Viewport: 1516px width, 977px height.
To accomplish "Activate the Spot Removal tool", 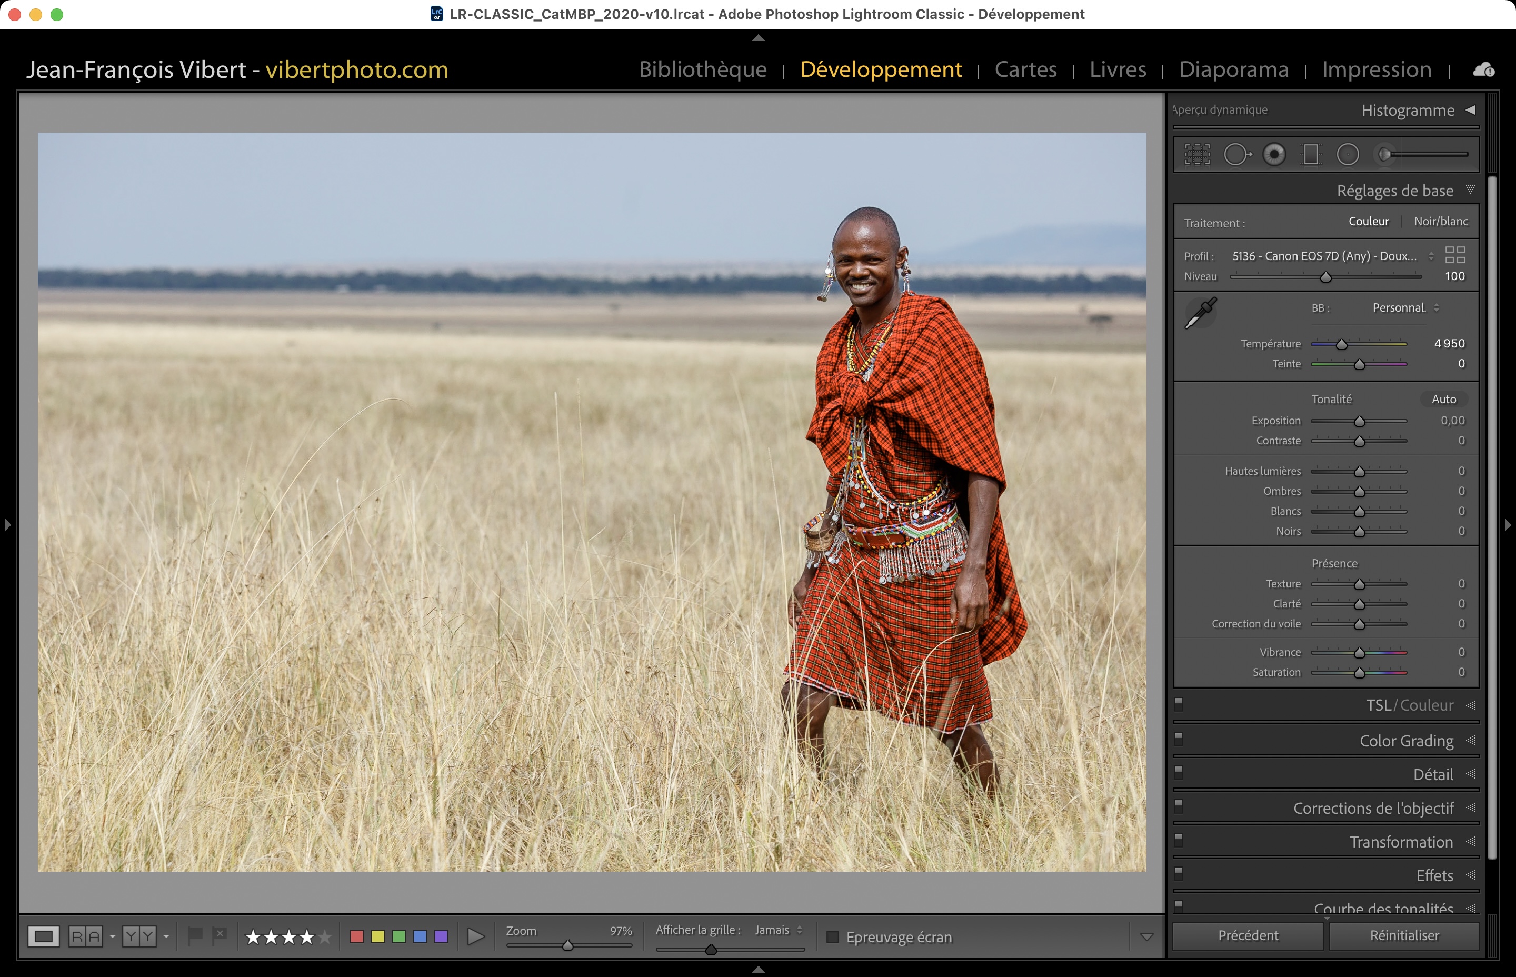I will (1236, 154).
